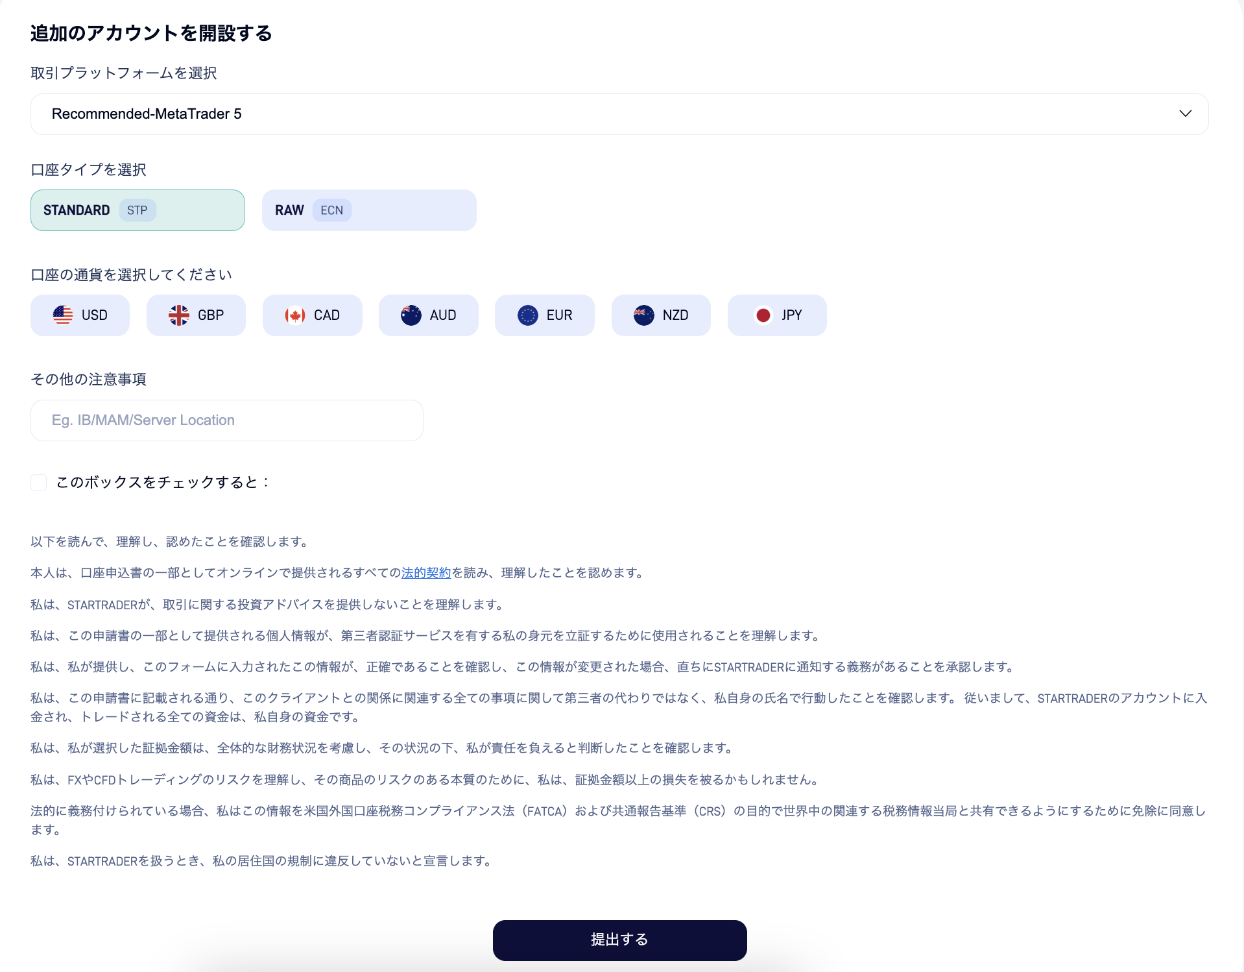
Task: Click the FXやCFD trading risk statement
Action: (x=427, y=780)
